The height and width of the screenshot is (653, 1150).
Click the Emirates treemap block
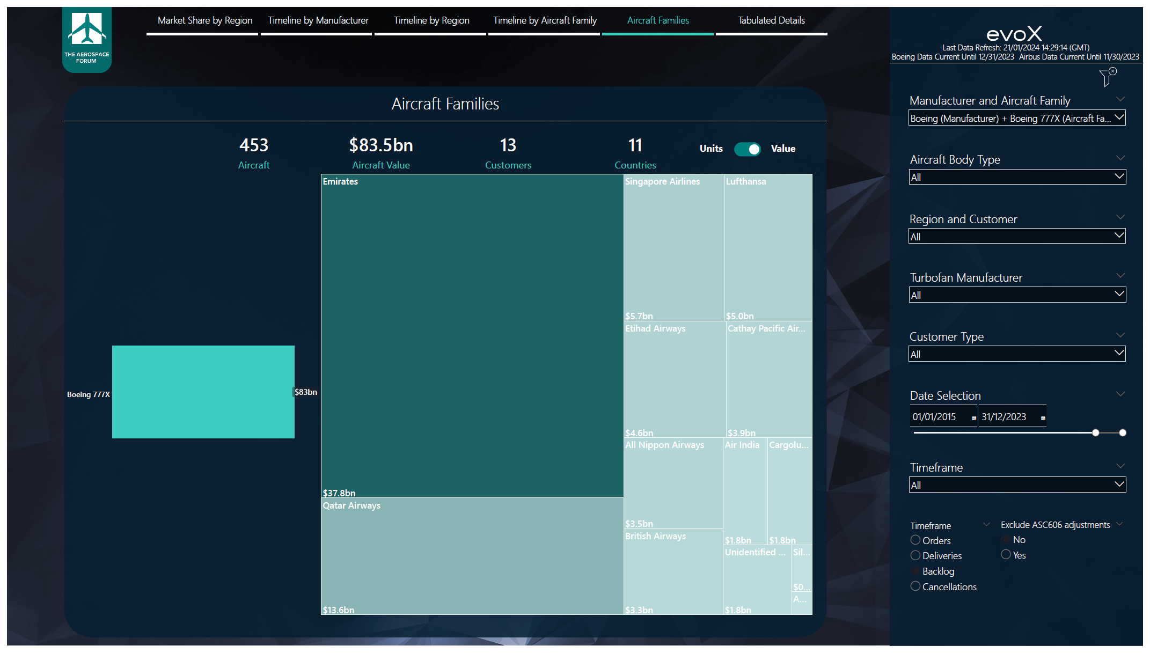[472, 335]
